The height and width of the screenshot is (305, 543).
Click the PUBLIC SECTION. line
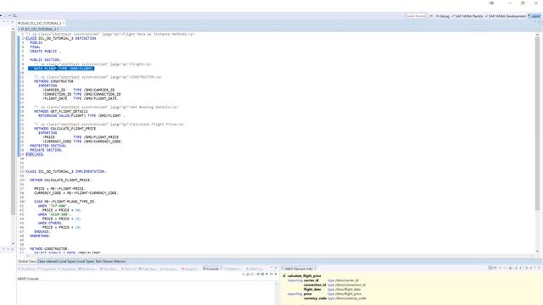[45, 60]
